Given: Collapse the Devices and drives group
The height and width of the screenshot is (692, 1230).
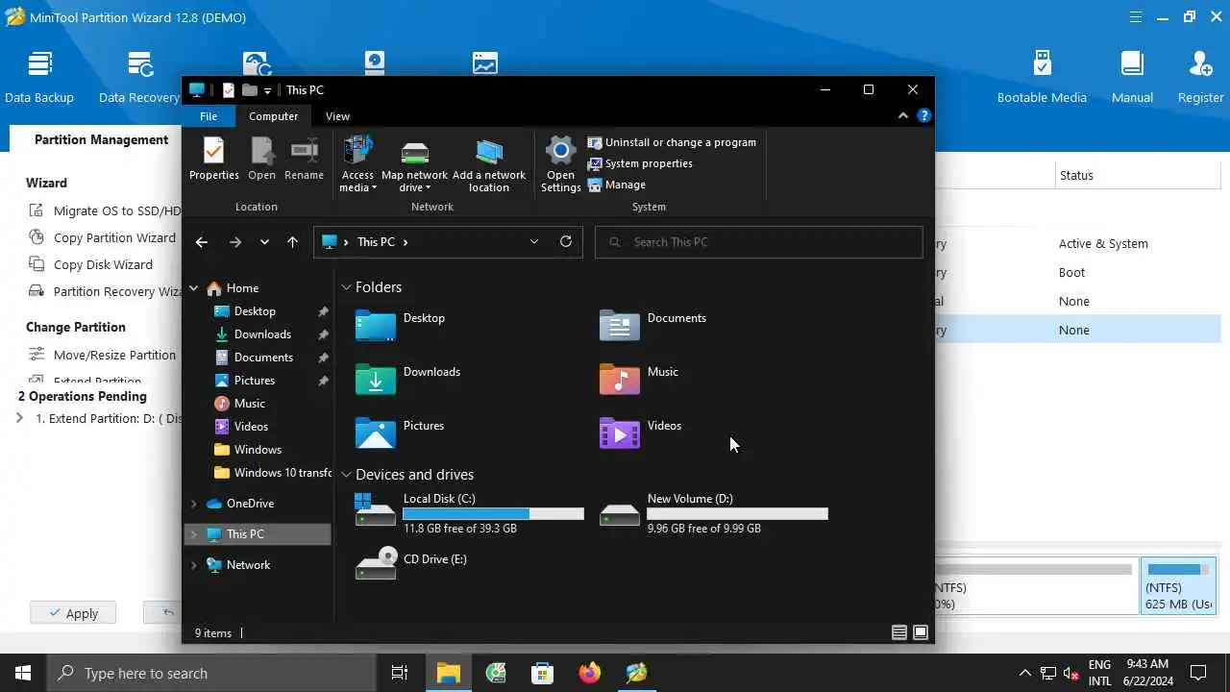Looking at the screenshot, I should pos(346,475).
